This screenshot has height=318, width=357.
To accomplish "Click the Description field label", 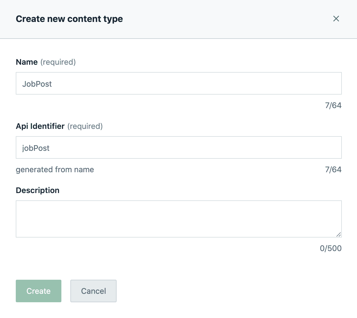I will pos(37,190).
